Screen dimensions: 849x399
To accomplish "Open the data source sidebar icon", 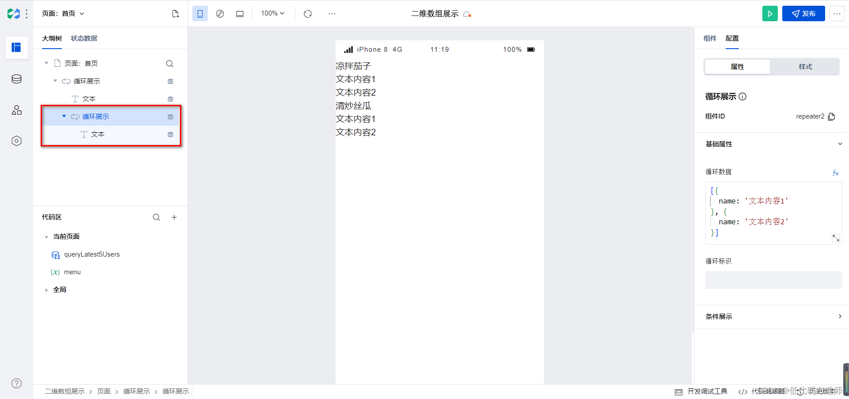I will click(16, 79).
